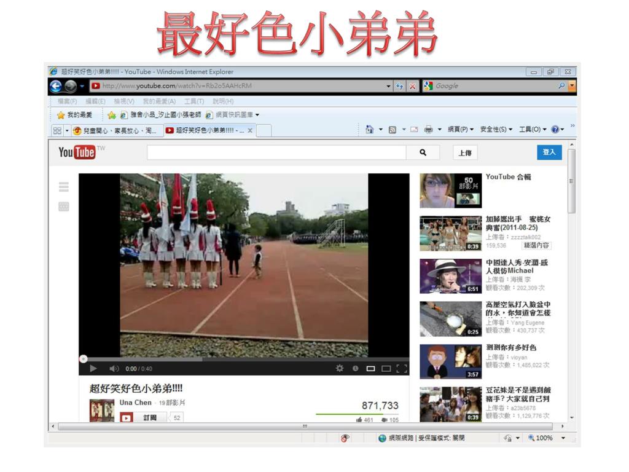Screen dimensions: 629x472
Task: Open the 雅舍小品_汐止國小張老師 favorites link
Action: coord(160,115)
